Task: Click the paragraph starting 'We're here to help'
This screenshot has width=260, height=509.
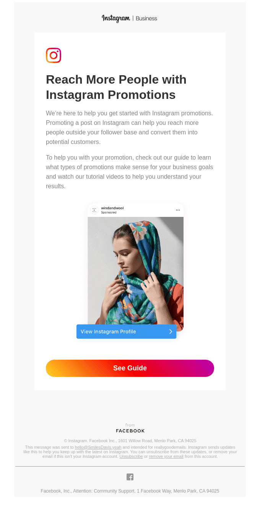Action: [x=129, y=128]
